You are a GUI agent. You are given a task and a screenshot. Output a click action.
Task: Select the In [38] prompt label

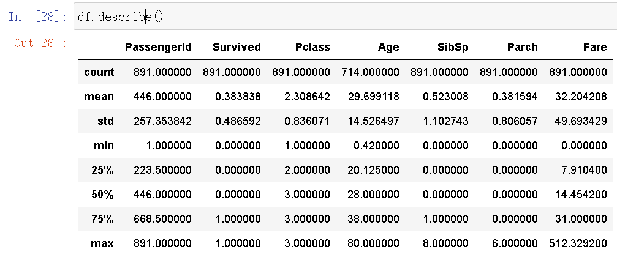(37, 17)
